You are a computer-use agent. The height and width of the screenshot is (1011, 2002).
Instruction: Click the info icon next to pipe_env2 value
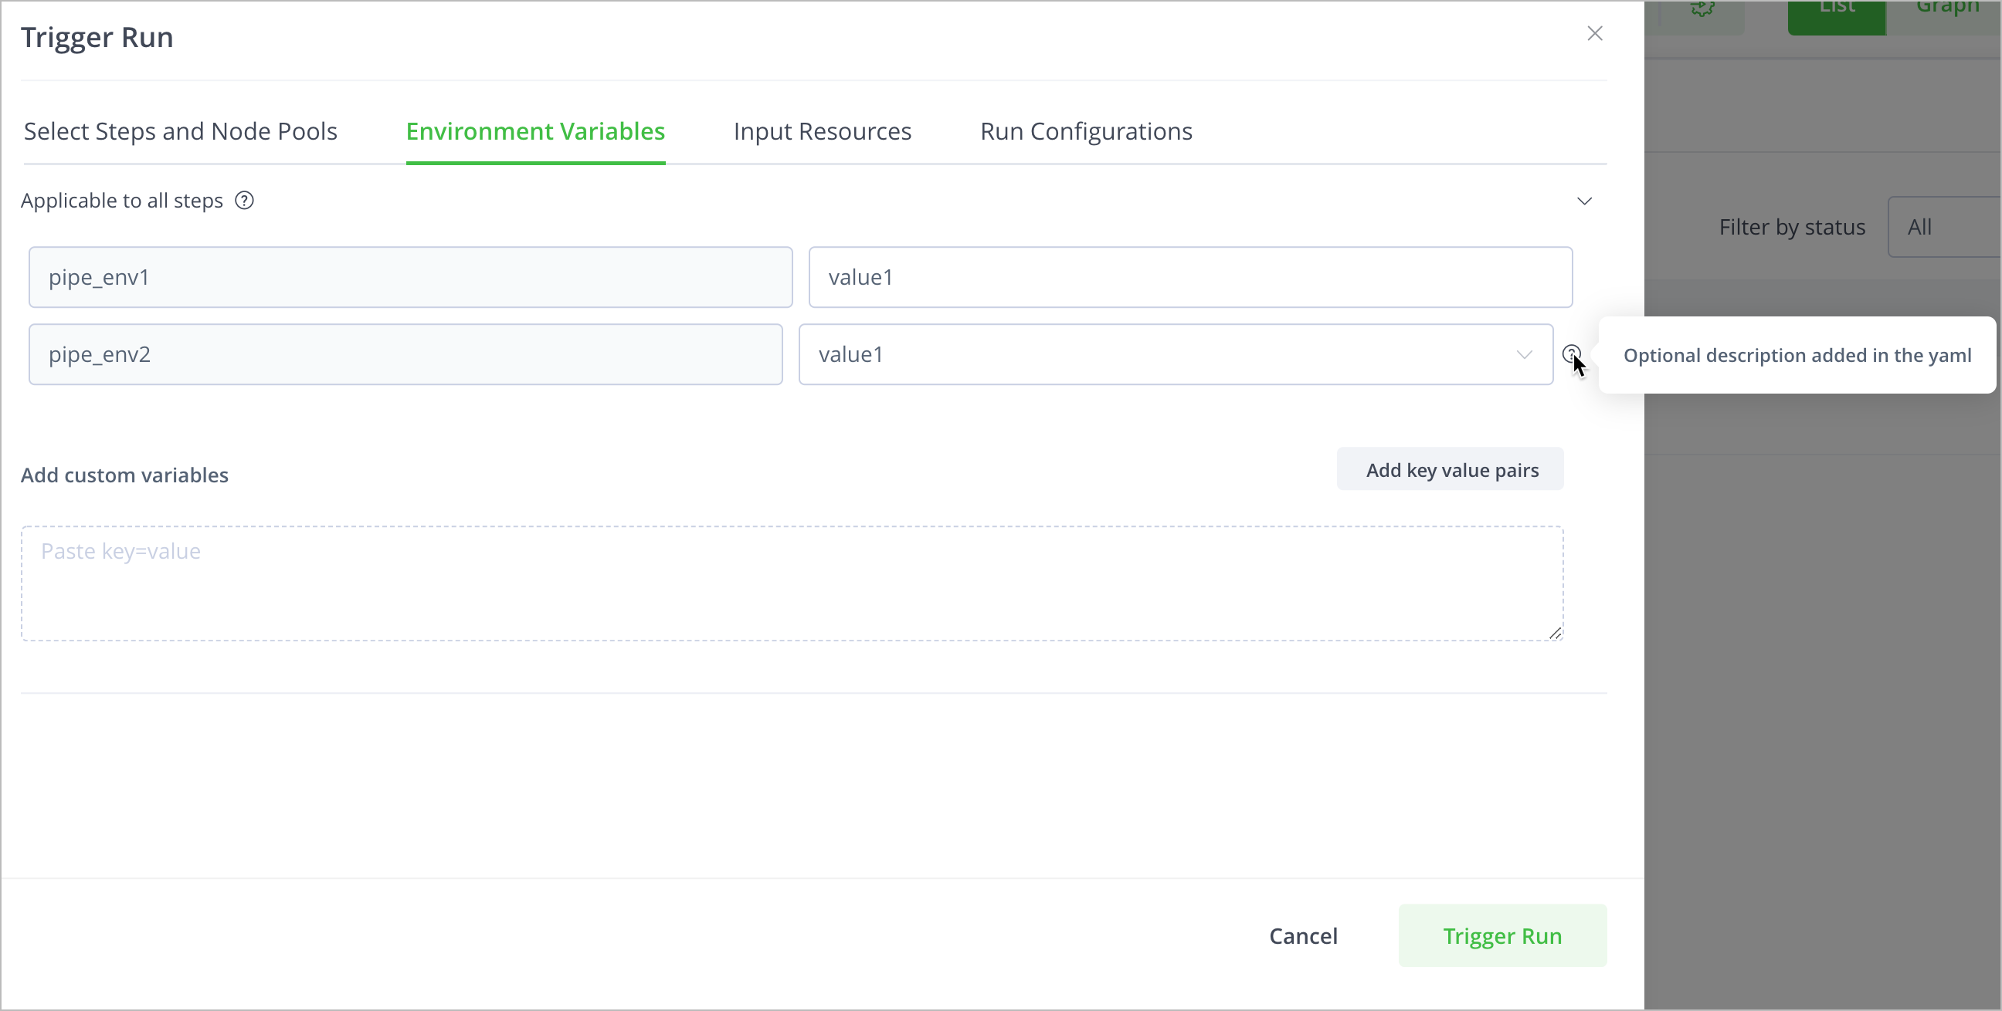coord(1571,354)
